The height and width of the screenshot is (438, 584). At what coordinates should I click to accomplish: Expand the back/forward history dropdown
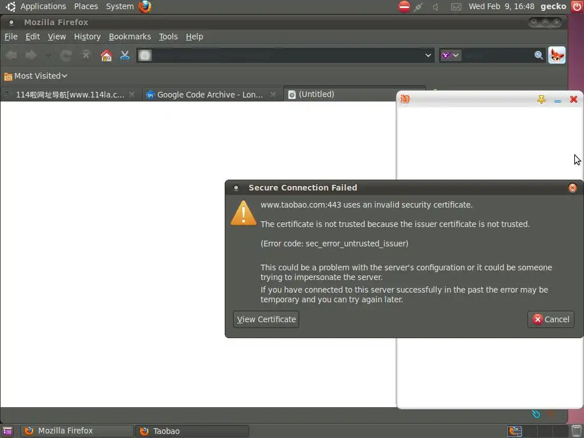point(48,55)
